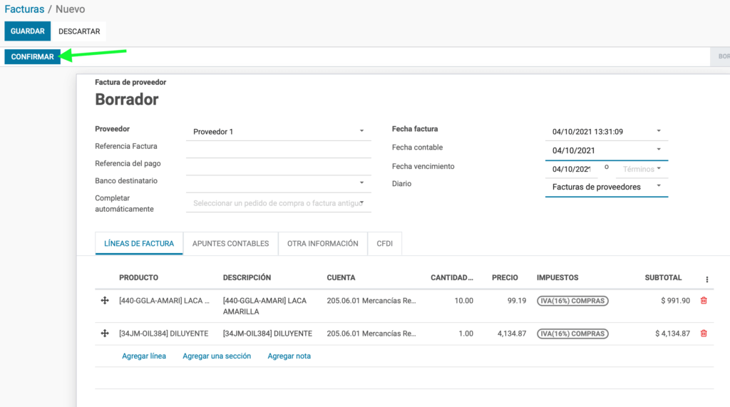The height and width of the screenshot is (407, 730).
Task: Click the Agregar una sección link
Action: point(217,356)
